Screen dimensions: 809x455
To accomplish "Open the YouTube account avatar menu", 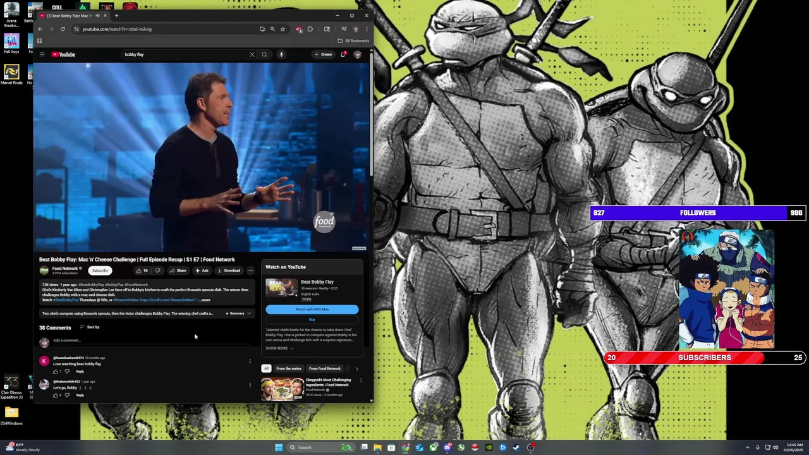I will (357, 54).
